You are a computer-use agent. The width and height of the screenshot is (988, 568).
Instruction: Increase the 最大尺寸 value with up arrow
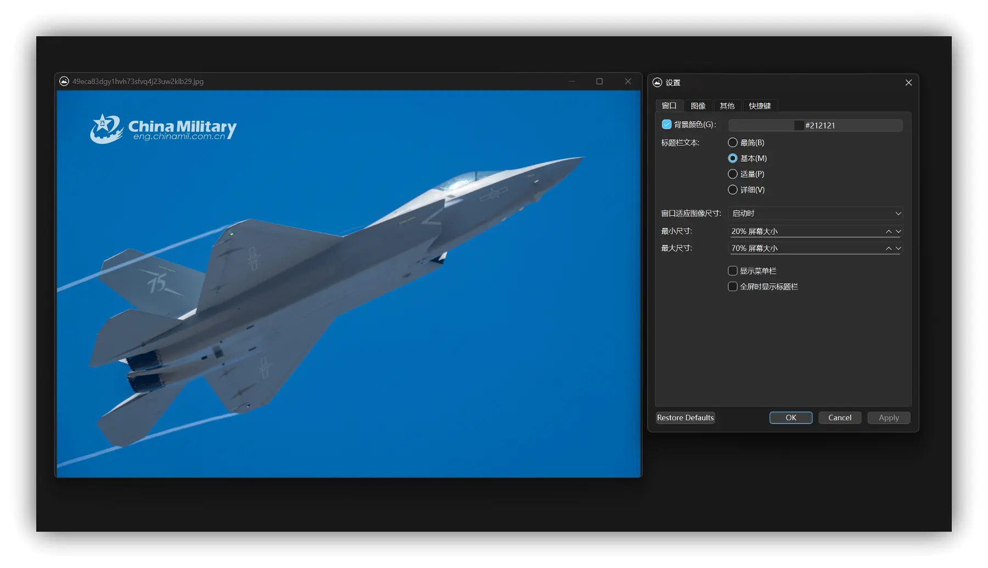click(889, 248)
